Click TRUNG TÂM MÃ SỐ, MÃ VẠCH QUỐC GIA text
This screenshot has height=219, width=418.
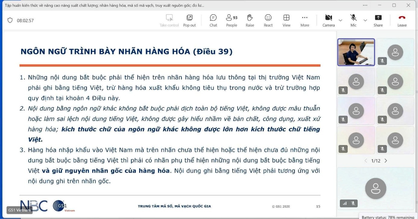pos(174,206)
